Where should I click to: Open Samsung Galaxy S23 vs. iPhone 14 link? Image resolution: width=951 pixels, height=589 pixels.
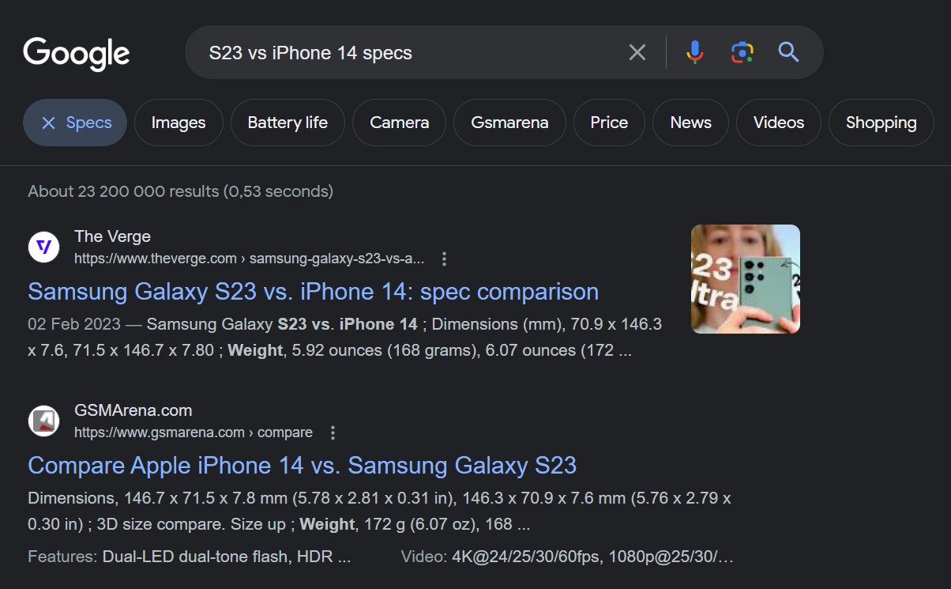[x=313, y=292]
